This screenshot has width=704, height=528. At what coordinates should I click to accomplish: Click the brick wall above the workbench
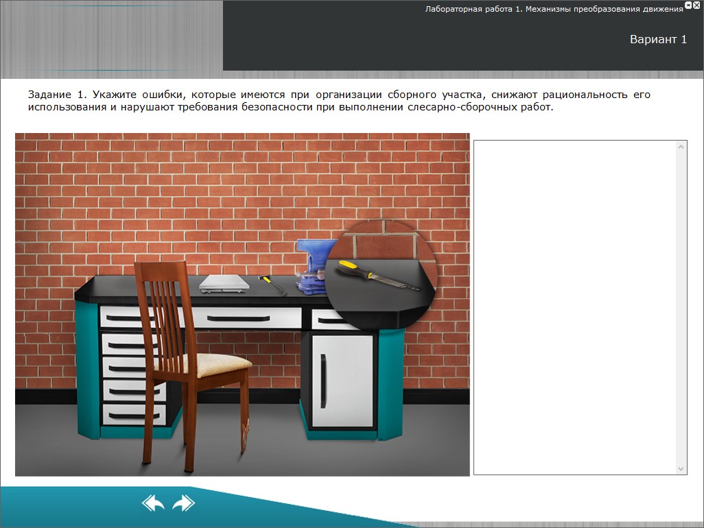(x=206, y=199)
